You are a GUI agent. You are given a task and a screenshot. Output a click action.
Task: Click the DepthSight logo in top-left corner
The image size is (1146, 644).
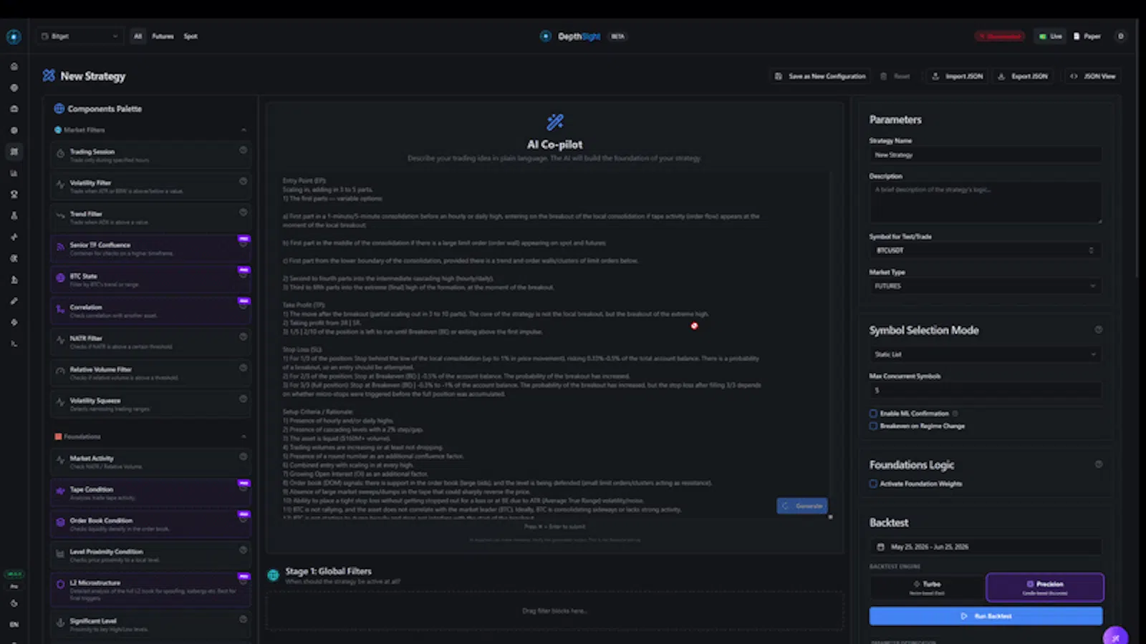pyautogui.click(x=14, y=36)
